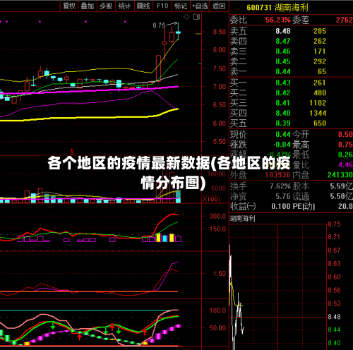Click the 返回 back button
Screen dimensions: 353x350
pyautogui.click(x=219, y=6)
